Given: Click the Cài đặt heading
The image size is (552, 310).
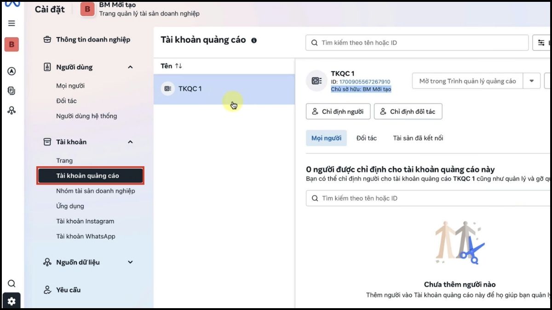Looking at the screenshot, I should pyautogui.click(x=50, y=9).
